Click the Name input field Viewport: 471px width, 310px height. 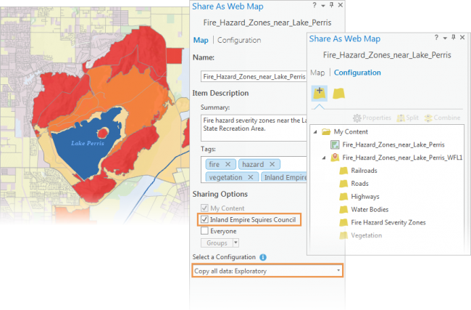pyautogui.click(x=254, y=76)
